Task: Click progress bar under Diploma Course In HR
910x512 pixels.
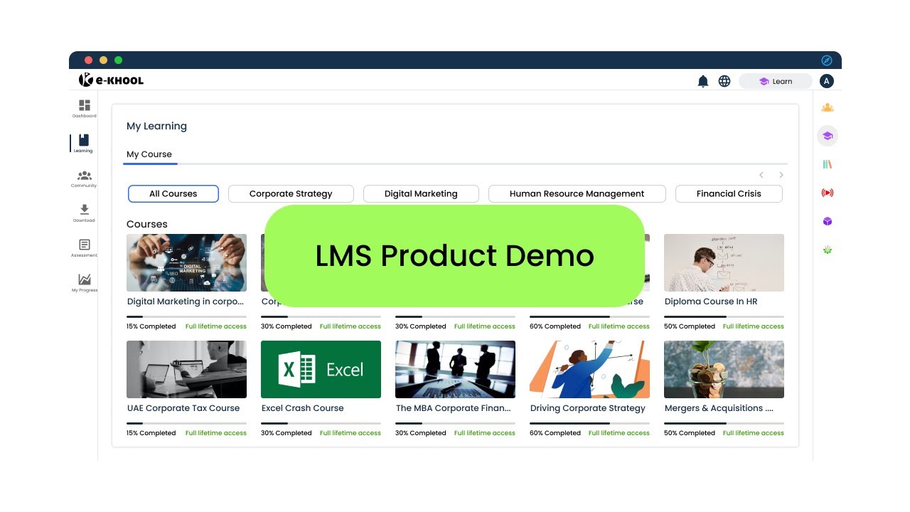Action: point(724,316)
